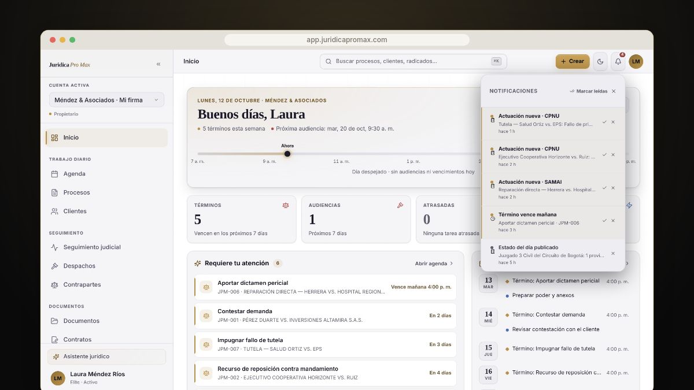The width and height of the screenshot is (694, 390).
Task: Go to the Procesos menu item
Action: [x=106, y=192]
